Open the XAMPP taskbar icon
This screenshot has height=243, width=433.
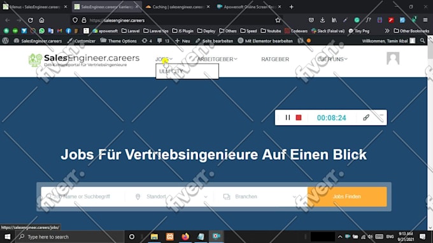point(170,237)
